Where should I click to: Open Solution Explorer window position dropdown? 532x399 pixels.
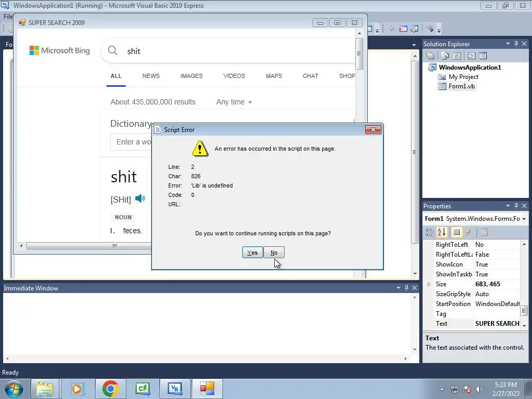point(508,44)
